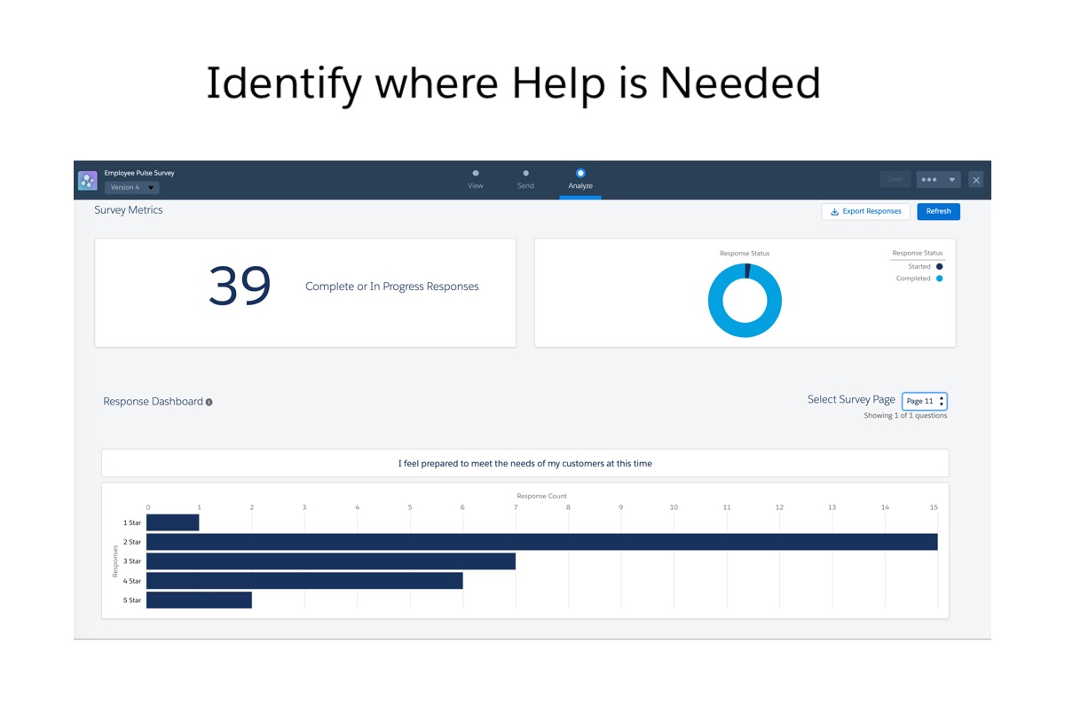Click the Send step circle indicator
The height and width of the screenshot is (714, 1065).
525,174
